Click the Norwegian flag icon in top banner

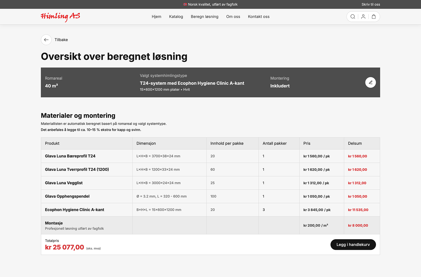(185, 4)
